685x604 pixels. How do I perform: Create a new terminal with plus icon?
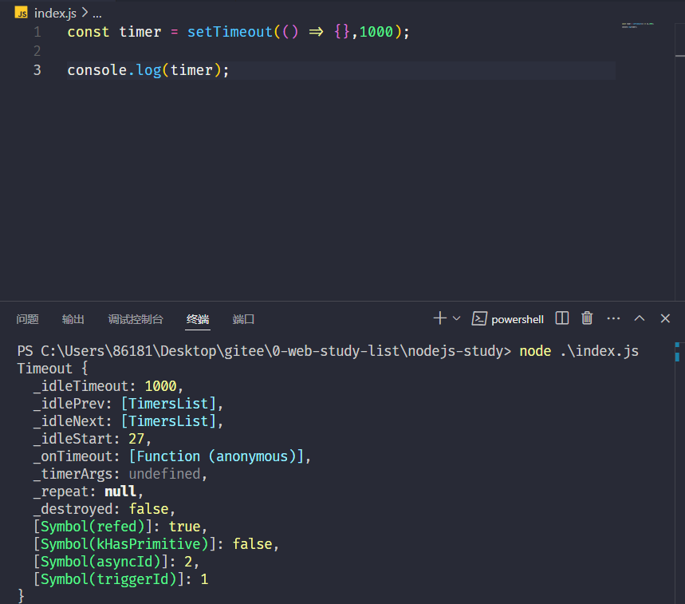[x=440, y=318]
